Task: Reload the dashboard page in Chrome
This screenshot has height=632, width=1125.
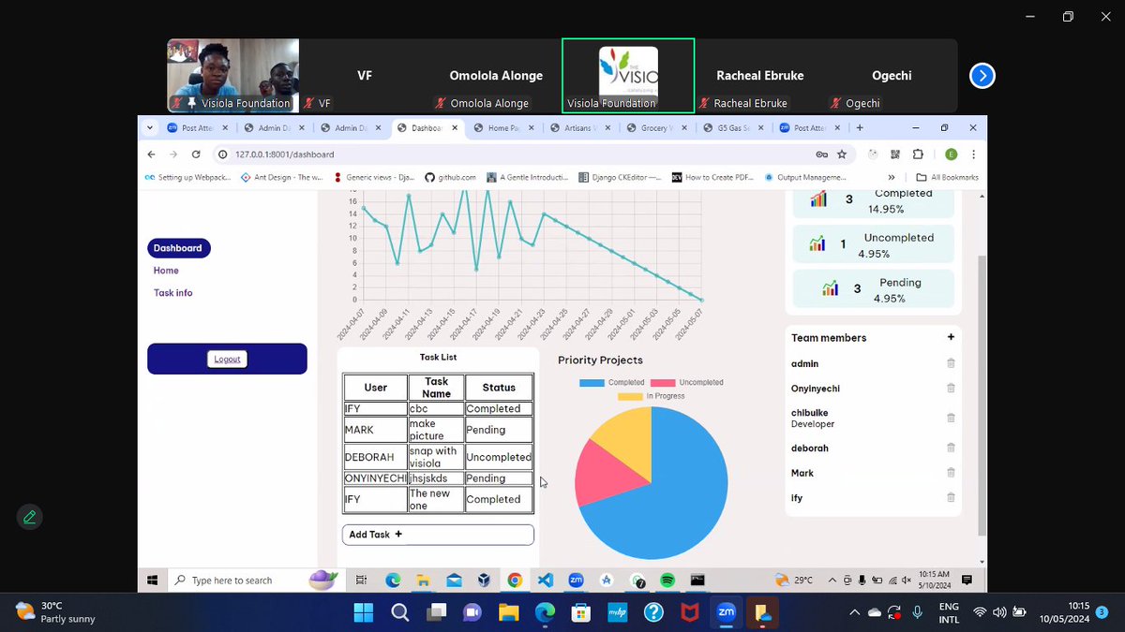Action: [196, 154]
